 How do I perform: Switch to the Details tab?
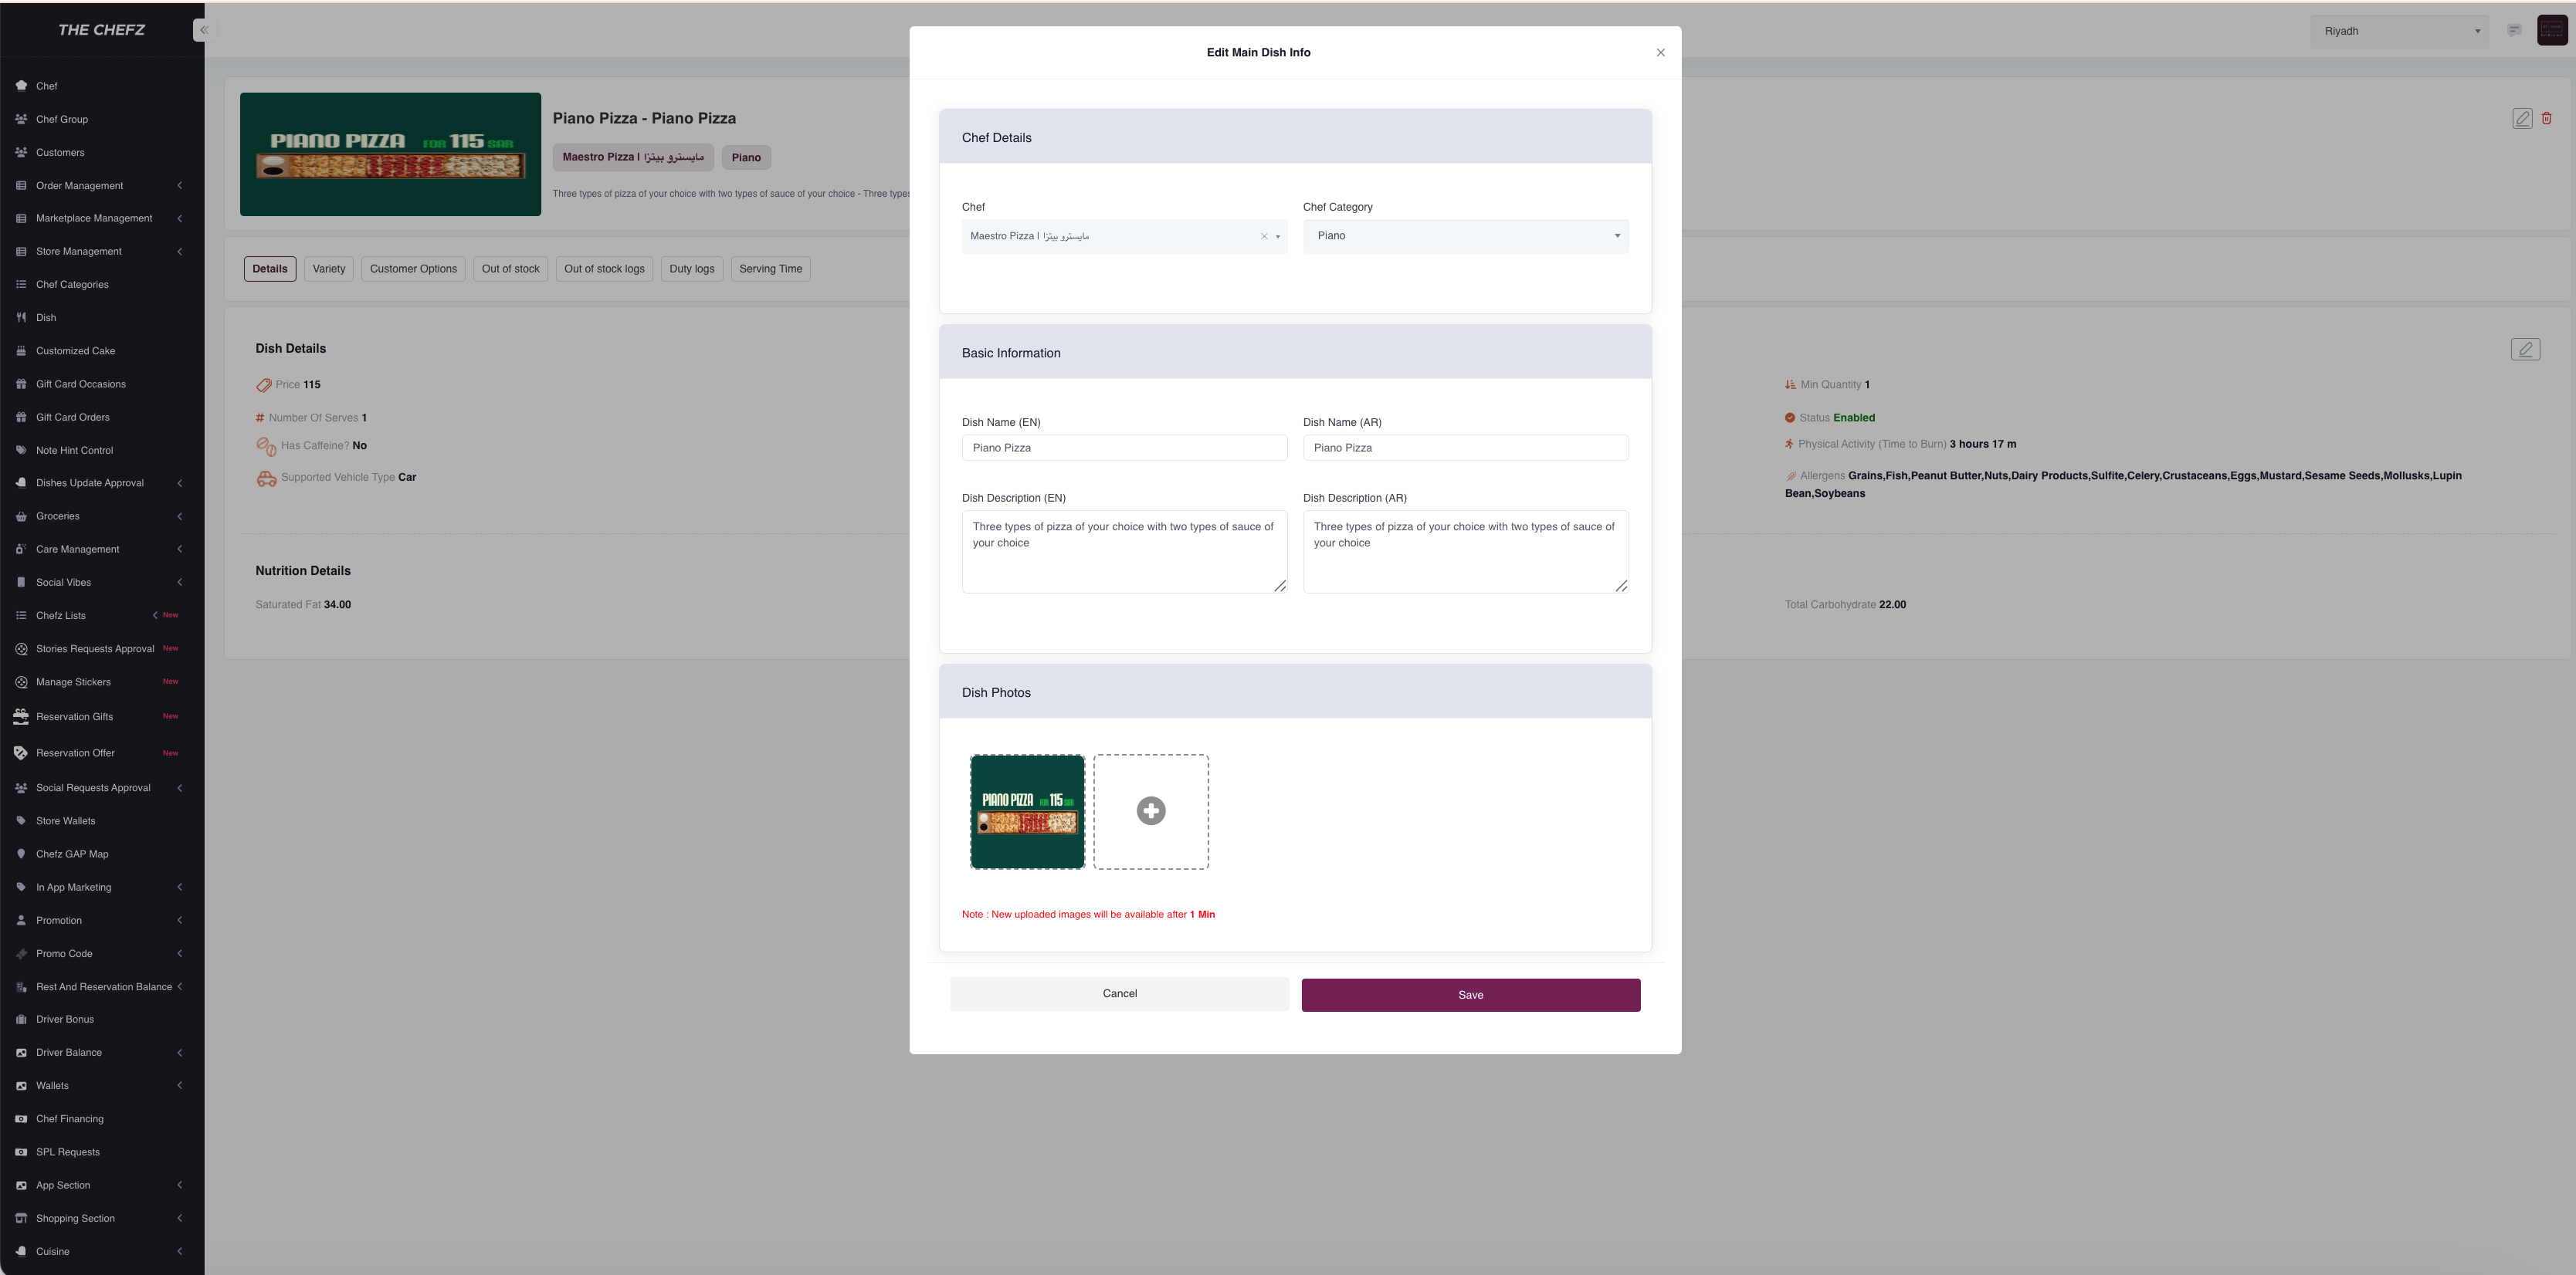[270, 269]
